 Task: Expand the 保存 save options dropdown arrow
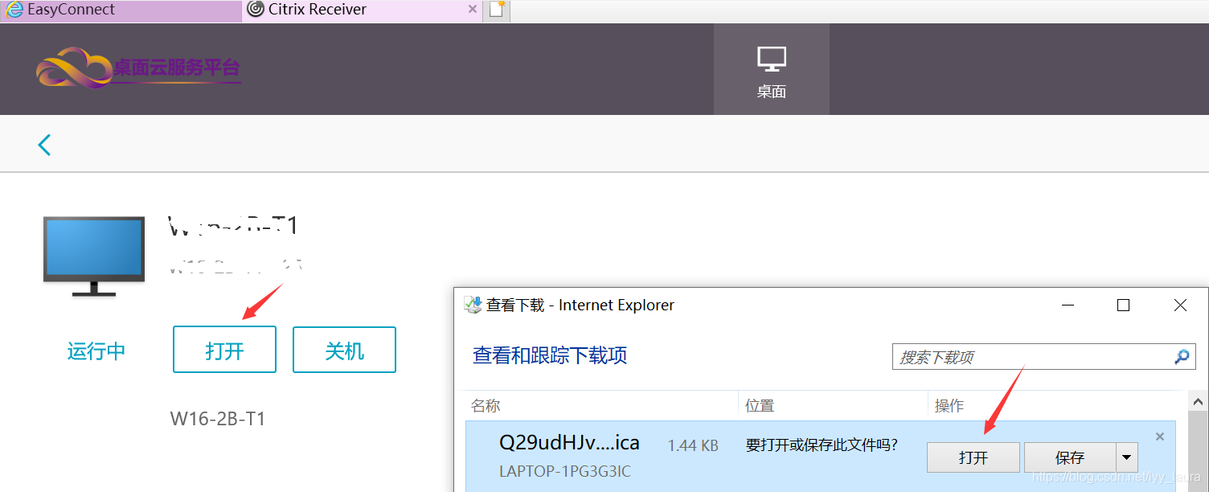(1125, 457)
